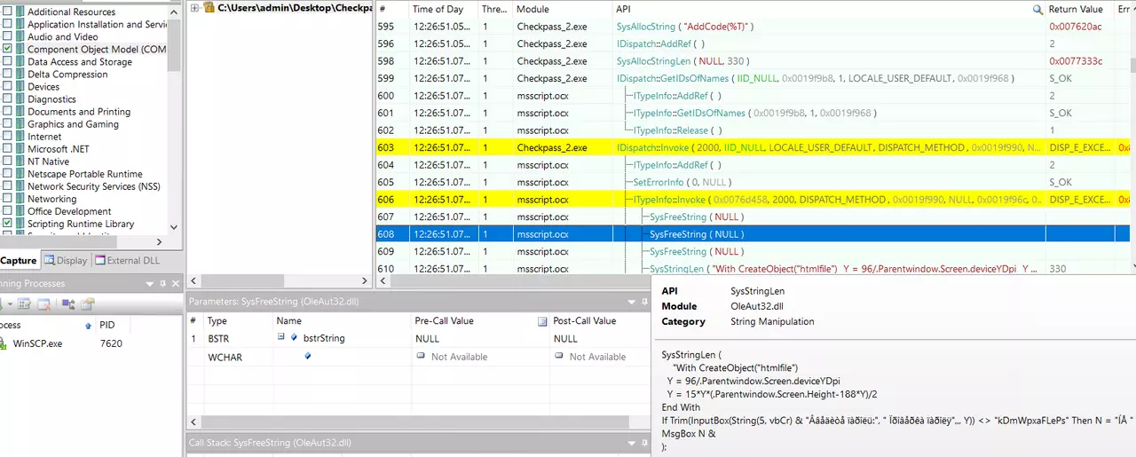Select row 610 SysStringLen call
1136x457 pixels.
point(754,269)
